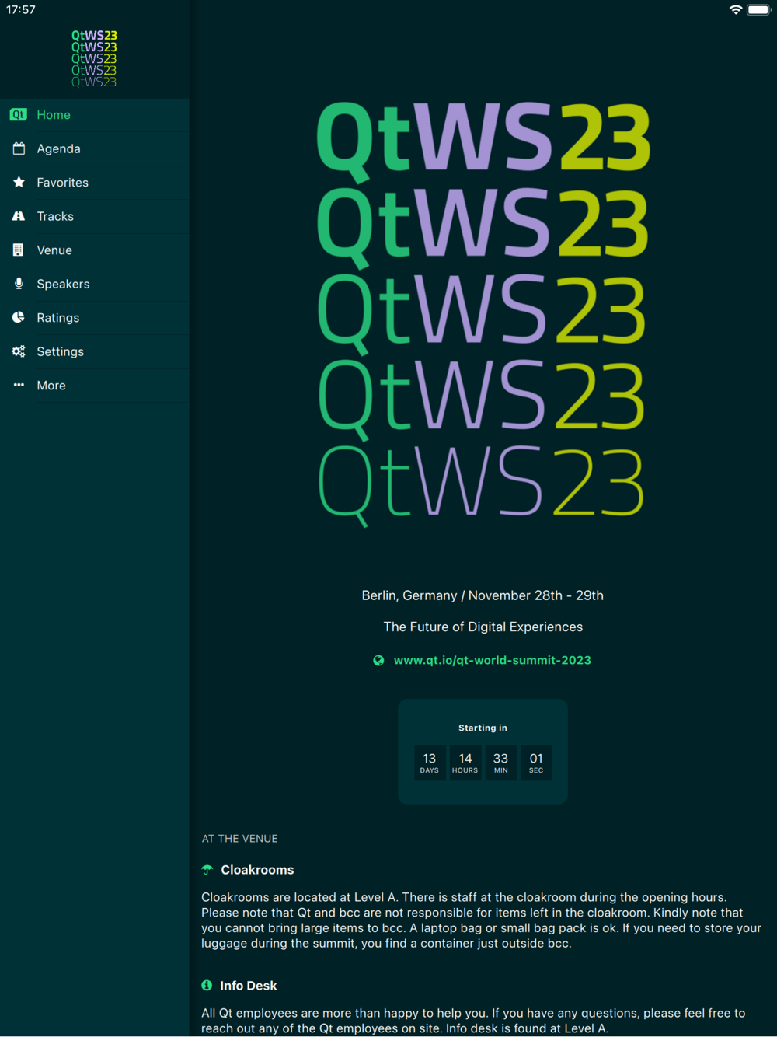Screen dimensions: 777x1037
Task: Click the 33 MIN countdown box
Action: (x=501, y=763)
